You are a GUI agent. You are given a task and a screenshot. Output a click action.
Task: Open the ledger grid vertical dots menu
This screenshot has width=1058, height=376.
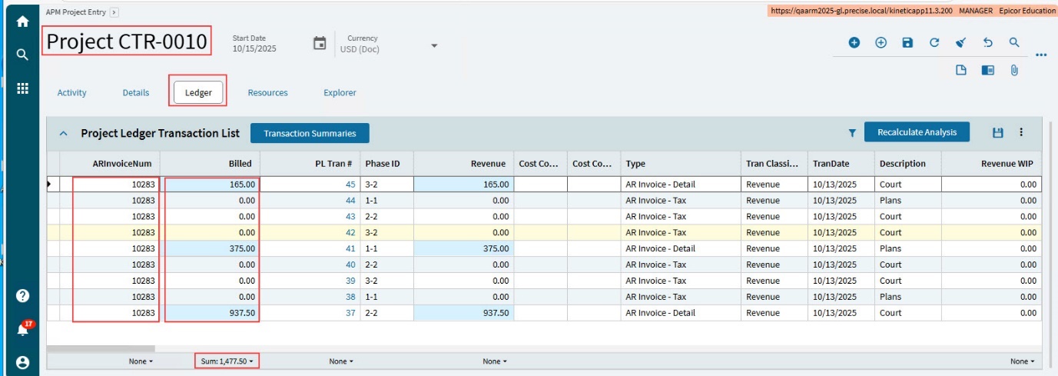click(1021, 132)
